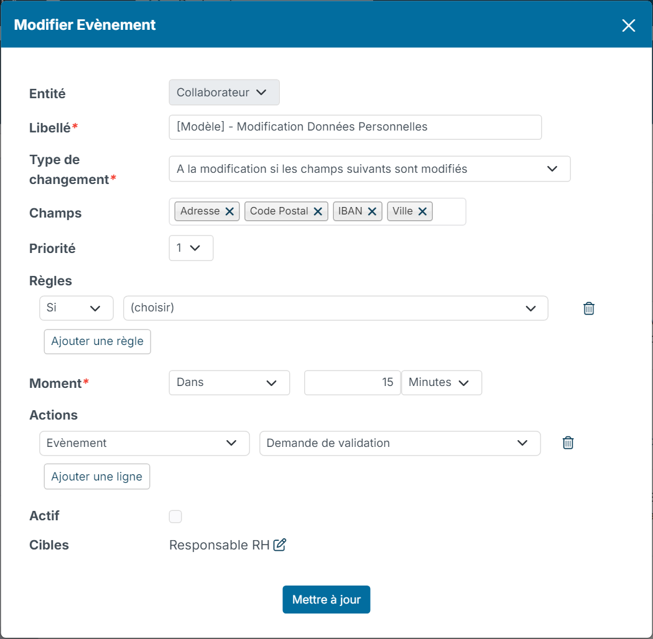
Task: Close the Modifier Evènement dialog
Action: (628, 25)
